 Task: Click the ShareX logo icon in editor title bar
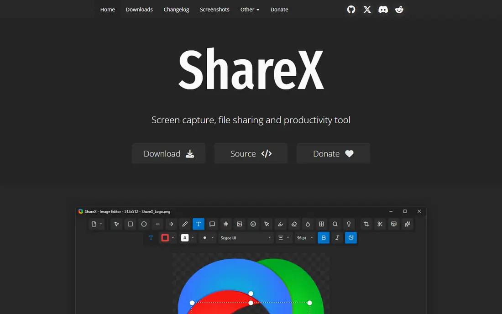(x=81, y=211)
